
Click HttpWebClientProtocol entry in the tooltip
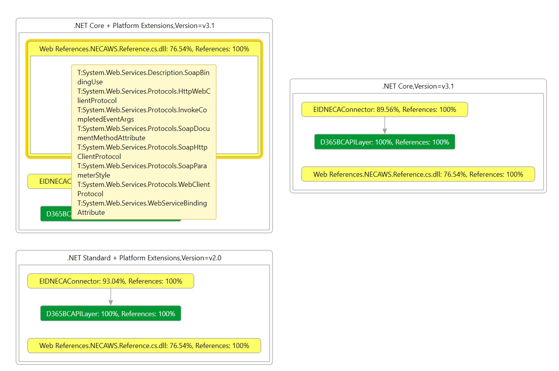143,96
